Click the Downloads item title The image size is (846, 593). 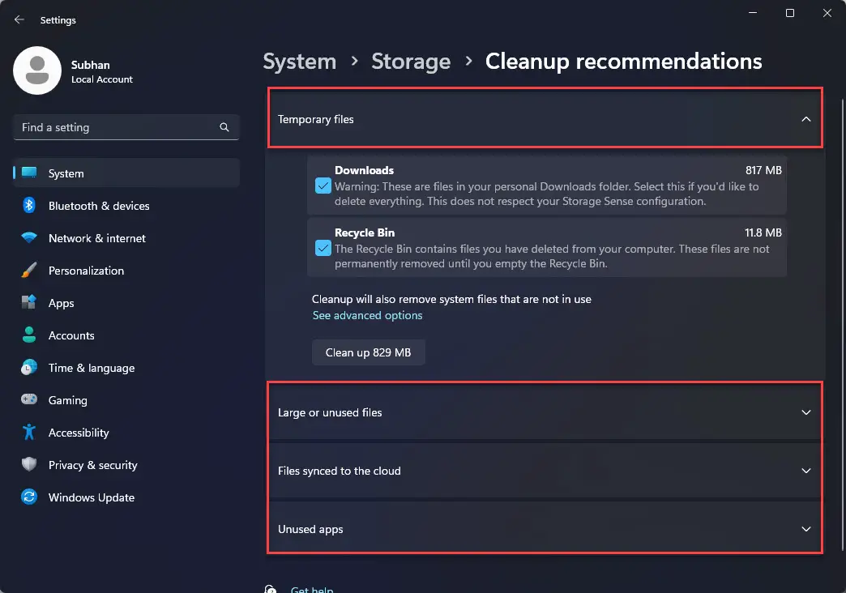364,170
